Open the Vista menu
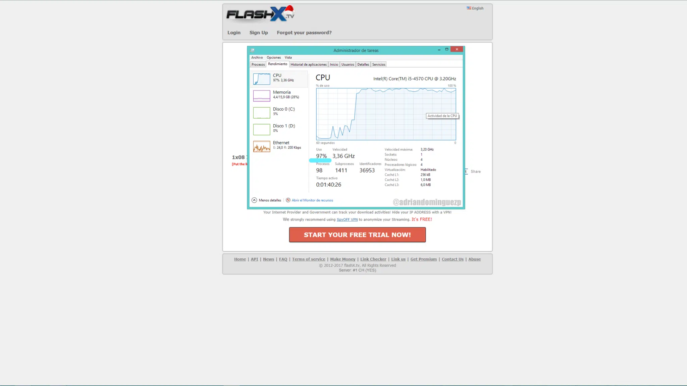This screenshot has width=687, height=386. [x=288, y=58]
